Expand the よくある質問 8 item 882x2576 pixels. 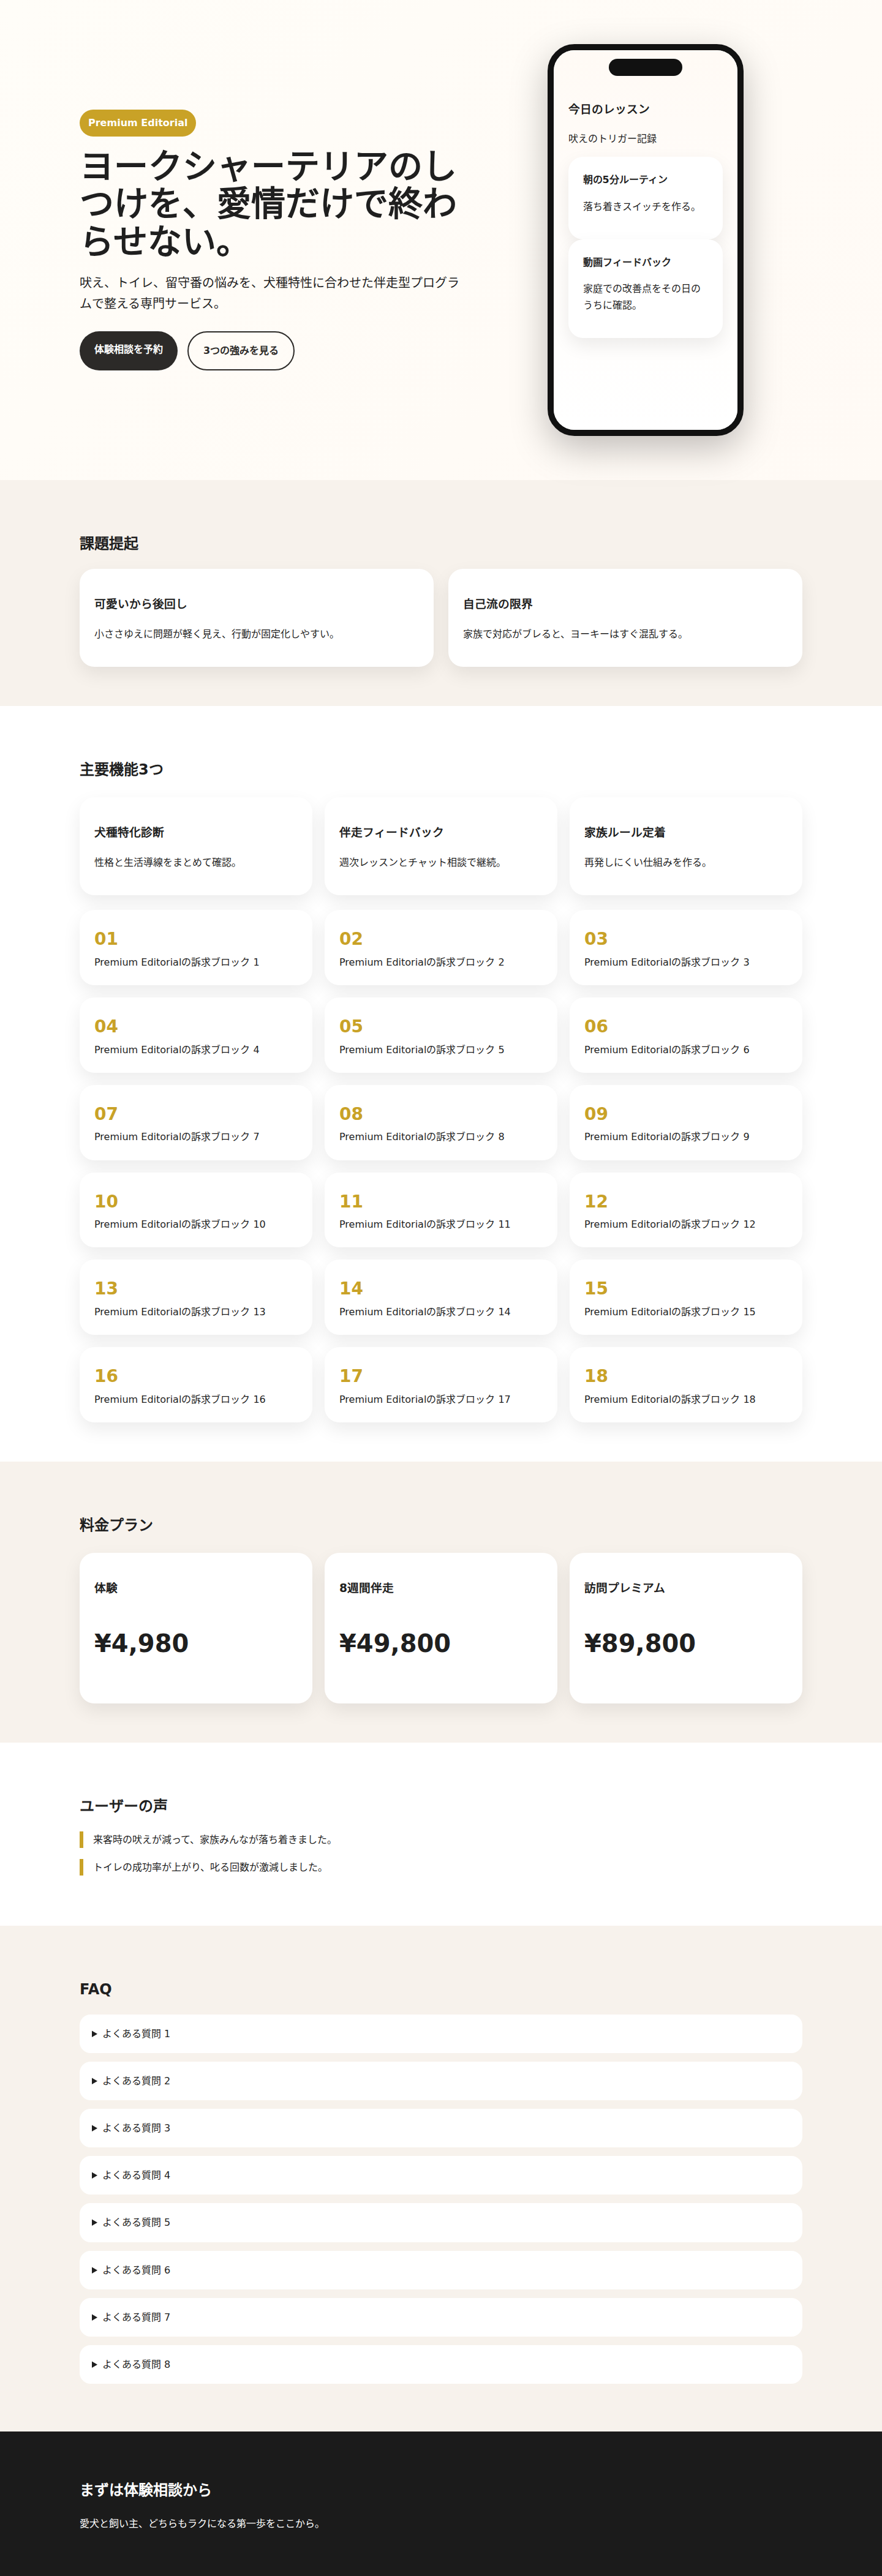440,2364
